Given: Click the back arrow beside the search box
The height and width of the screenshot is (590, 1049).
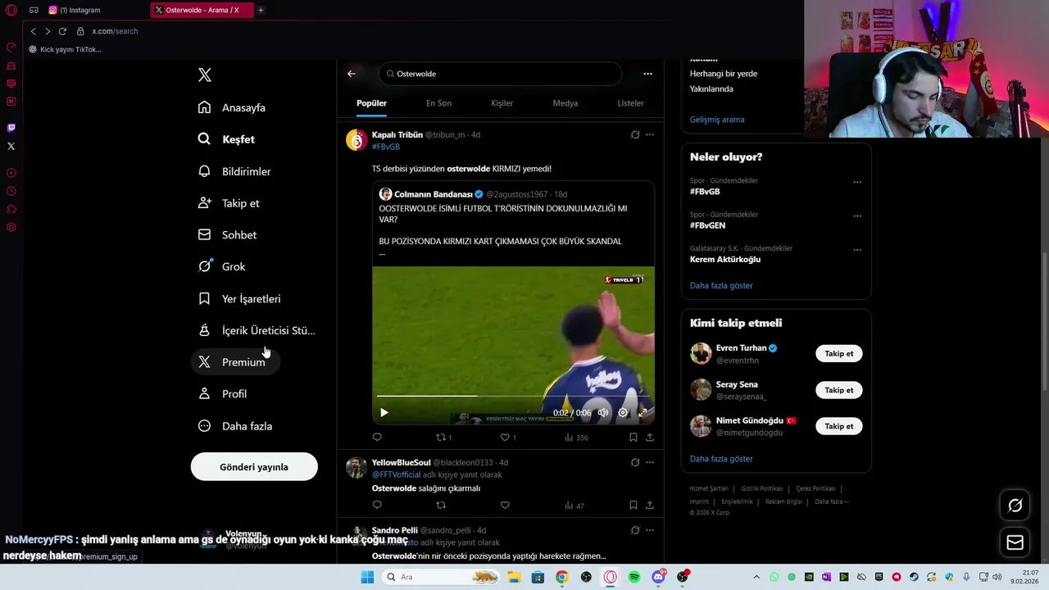Looking at the screenshot, I should (x=352, y=74).
